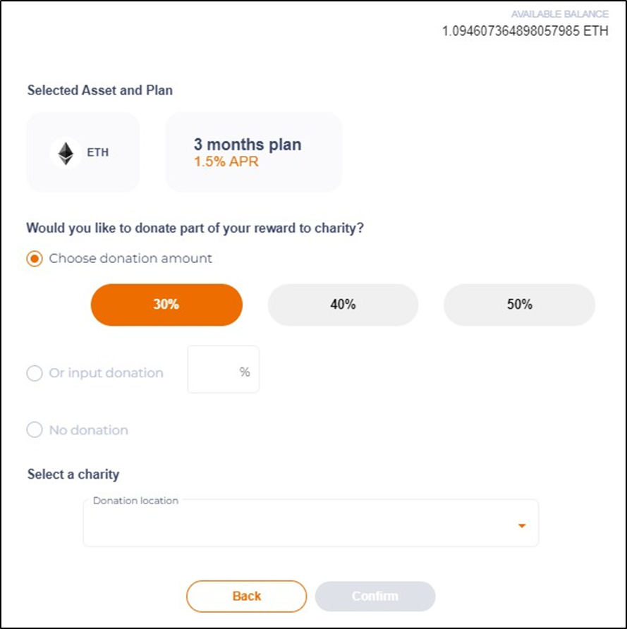Select the 3 months plan card

coord(253,152)
